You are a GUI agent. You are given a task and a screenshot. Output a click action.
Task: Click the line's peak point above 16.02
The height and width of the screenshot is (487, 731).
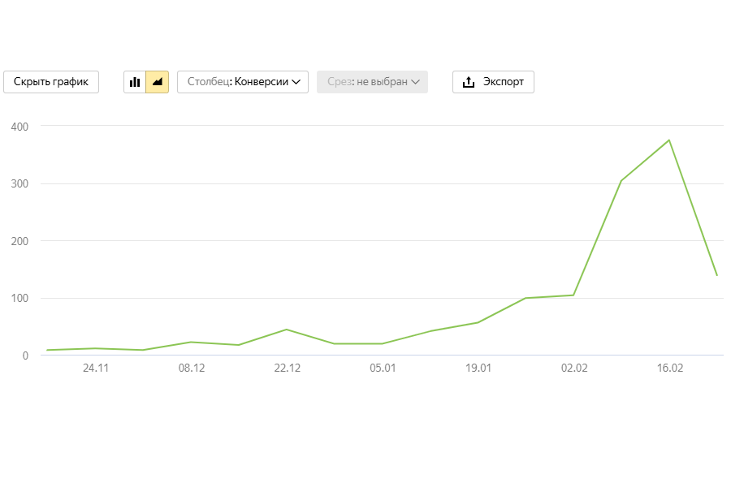coord(669,140)
